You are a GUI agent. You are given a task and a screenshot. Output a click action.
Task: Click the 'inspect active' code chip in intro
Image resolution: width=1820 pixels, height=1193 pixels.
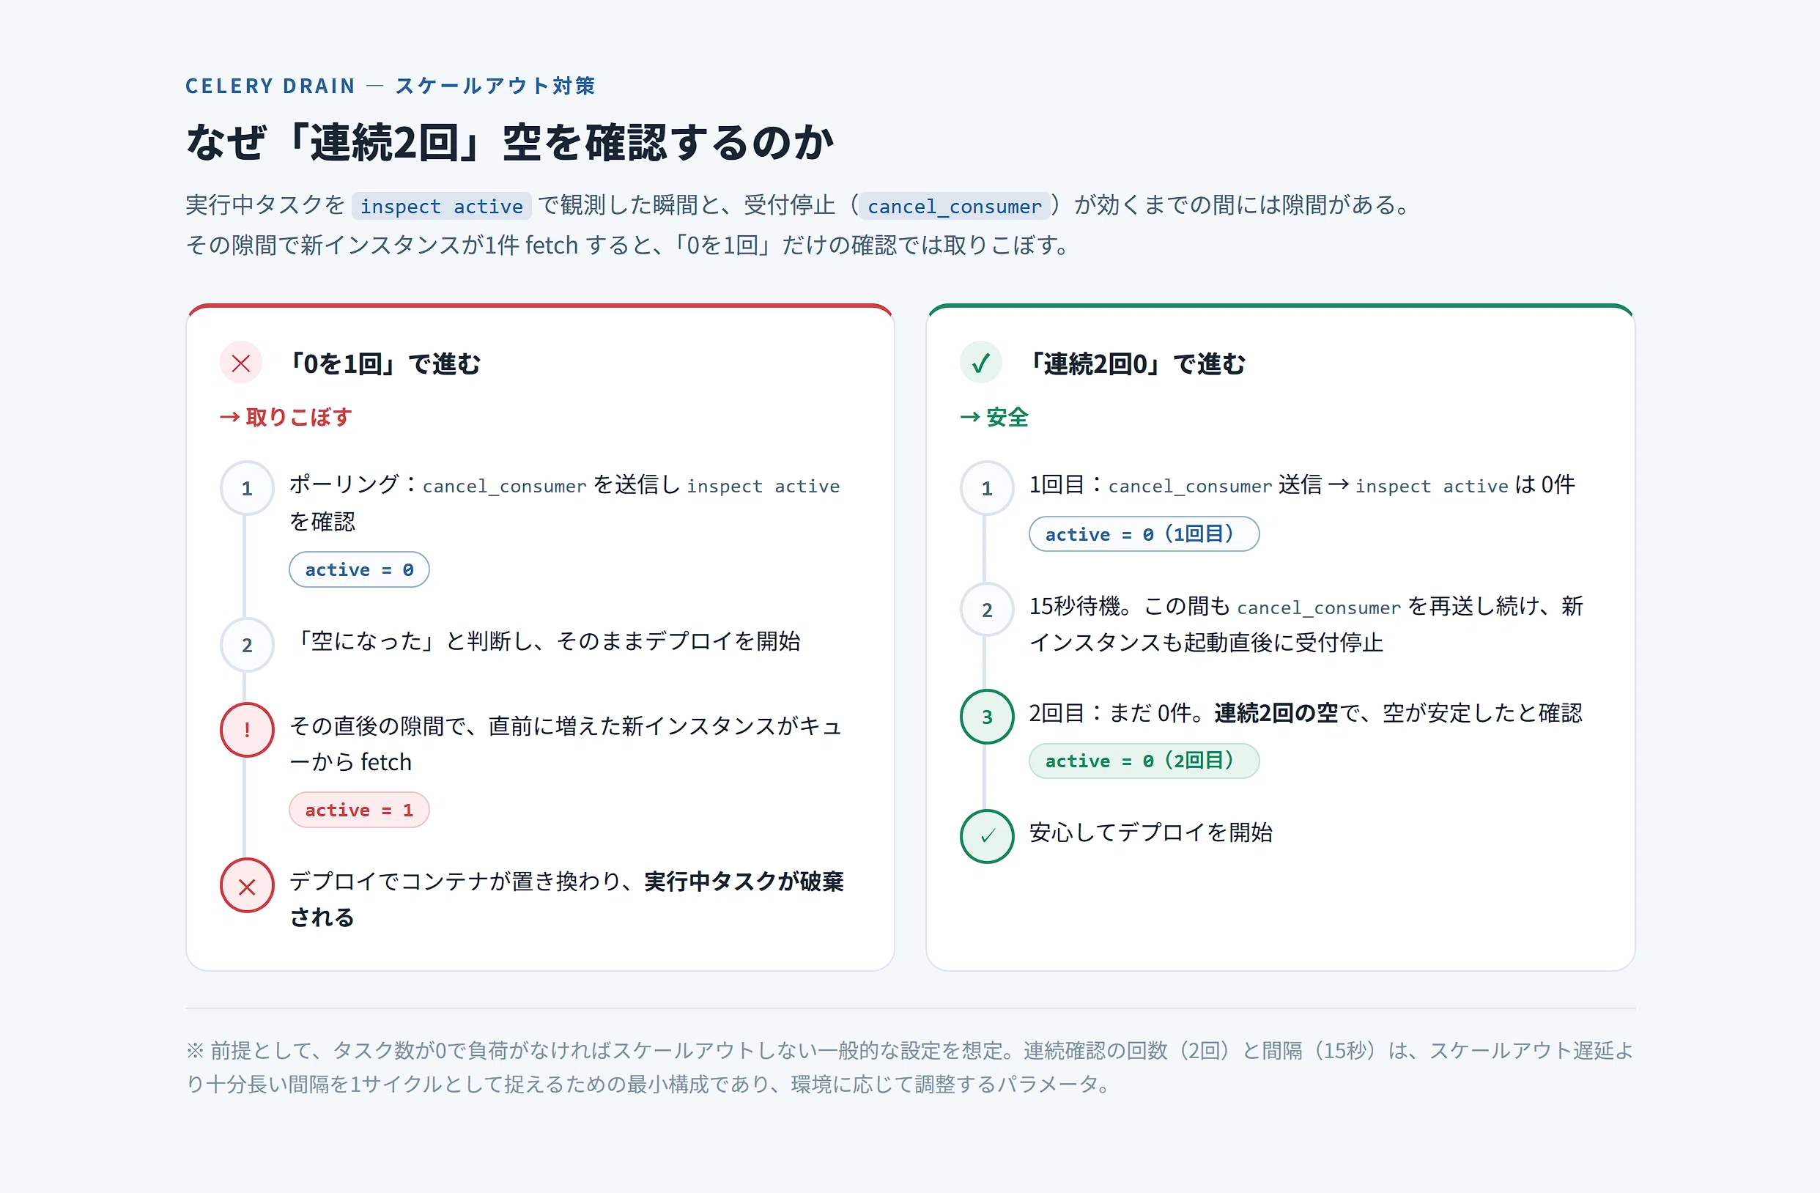[441, 206]
